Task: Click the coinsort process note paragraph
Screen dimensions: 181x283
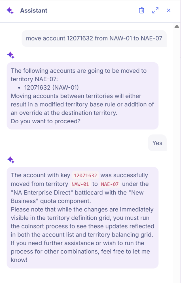Action: (x=82, y=222)
